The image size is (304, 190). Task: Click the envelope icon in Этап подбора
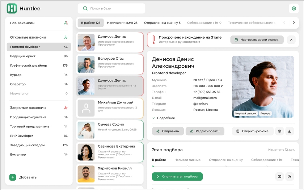click(279, 177)
